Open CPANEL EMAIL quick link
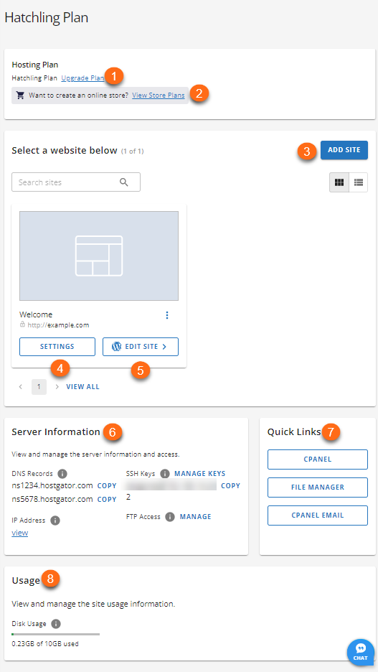The image size is (378, 672). point(318,515)
